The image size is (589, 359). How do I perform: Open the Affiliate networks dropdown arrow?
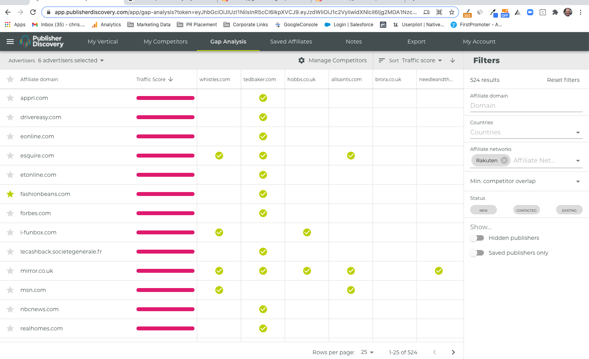(578, 161)
